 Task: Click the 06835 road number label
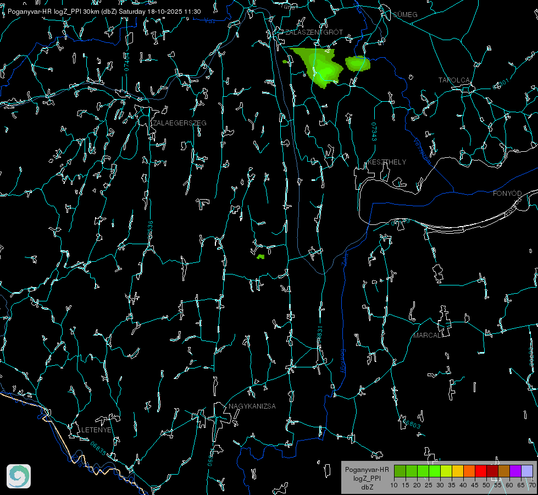pyautogui.click(x=98, y=448)
